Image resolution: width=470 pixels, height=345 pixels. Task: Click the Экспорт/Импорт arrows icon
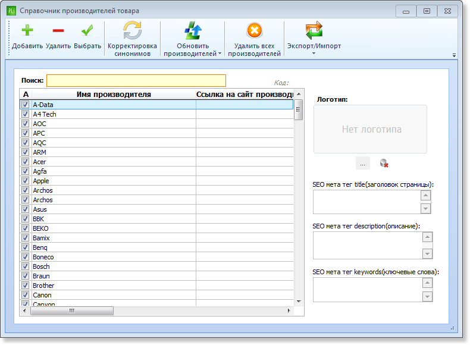314,30
